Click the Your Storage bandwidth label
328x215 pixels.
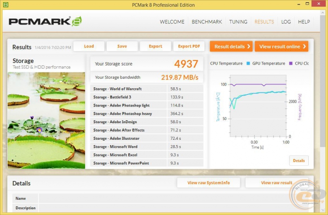click(117, 77)
